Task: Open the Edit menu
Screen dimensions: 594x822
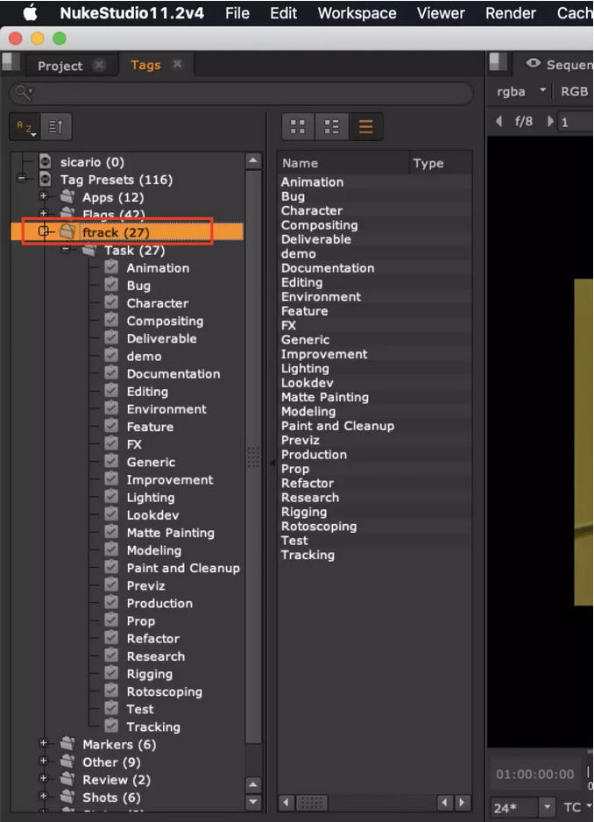Action: coord(283,13)
